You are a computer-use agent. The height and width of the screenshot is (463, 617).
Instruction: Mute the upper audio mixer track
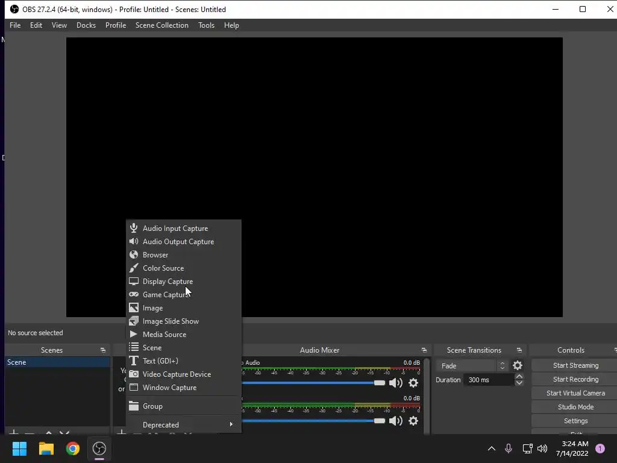click(395, 383)
